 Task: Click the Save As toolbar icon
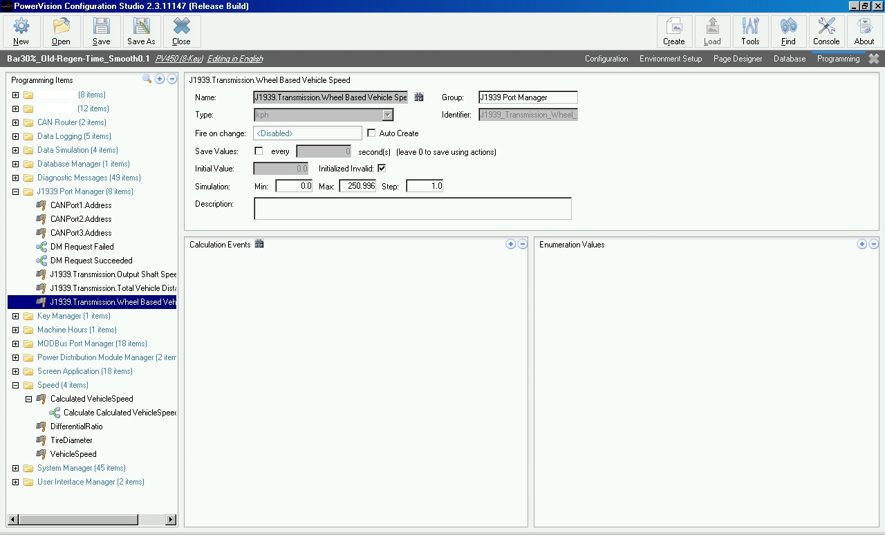(142, 32)
